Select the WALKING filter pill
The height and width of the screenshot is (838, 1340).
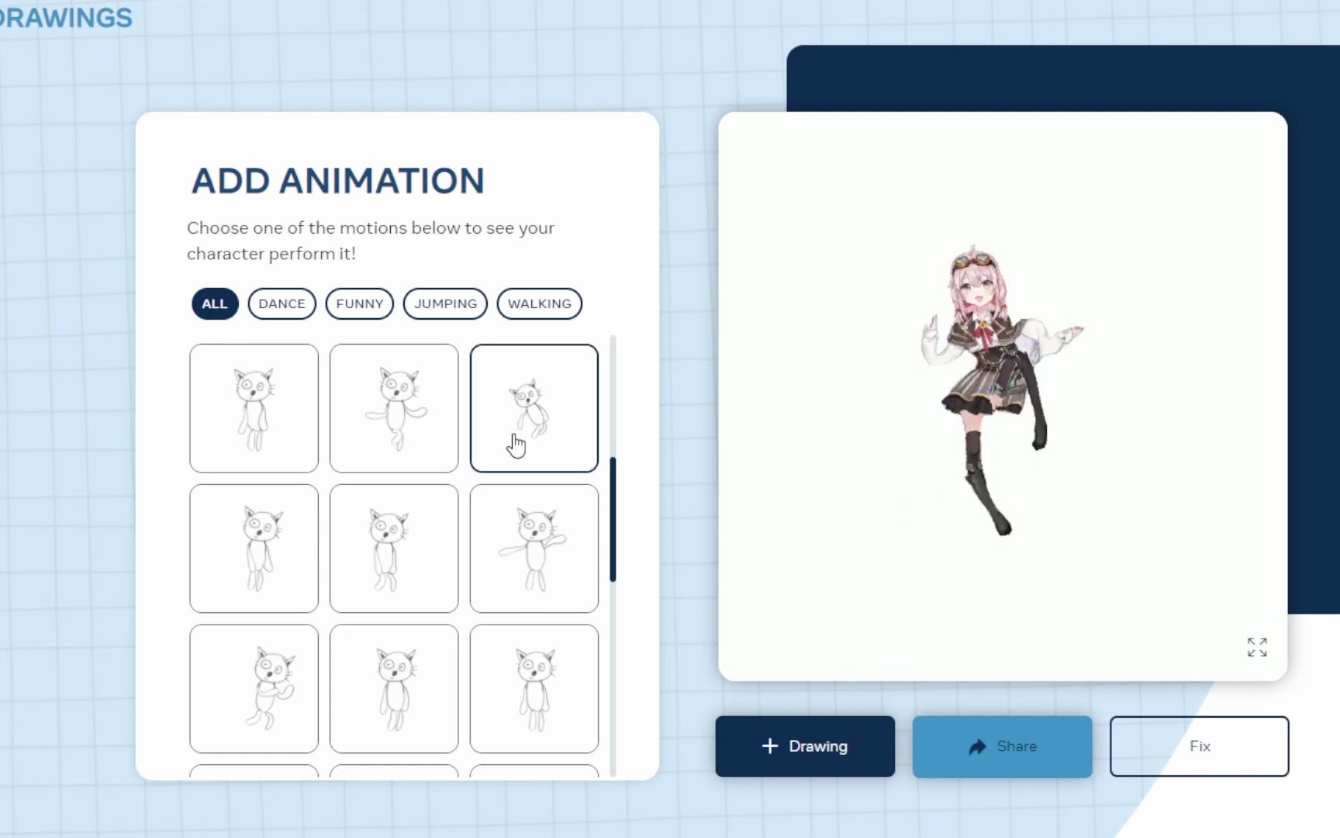(539, 303)
